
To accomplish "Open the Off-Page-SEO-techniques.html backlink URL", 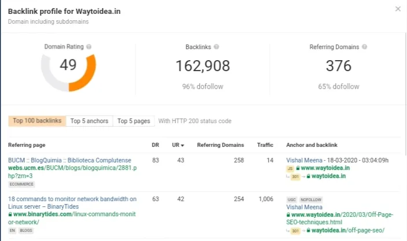I will click(x=340, y=218).
